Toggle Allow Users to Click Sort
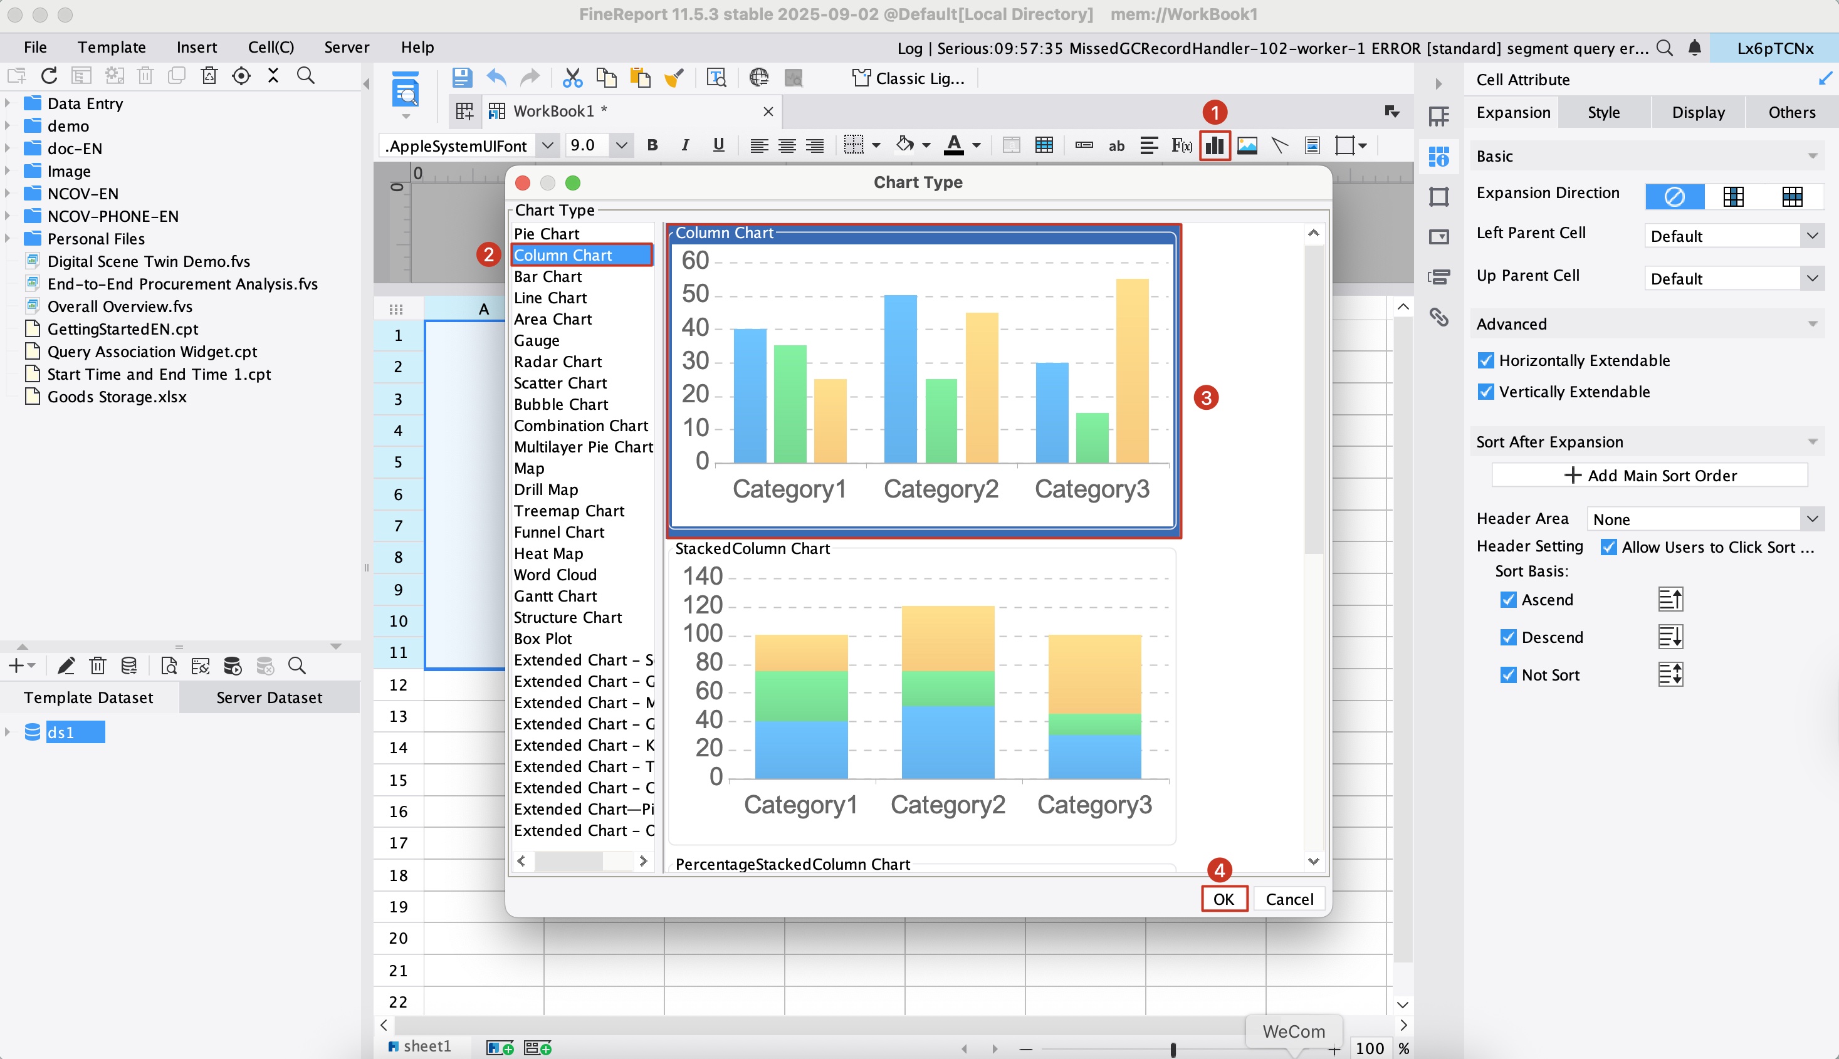The height and width of the screenshot is (1059, 1839). point(1608,547)
